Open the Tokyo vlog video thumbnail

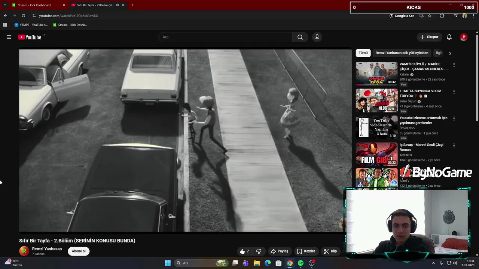376,101
